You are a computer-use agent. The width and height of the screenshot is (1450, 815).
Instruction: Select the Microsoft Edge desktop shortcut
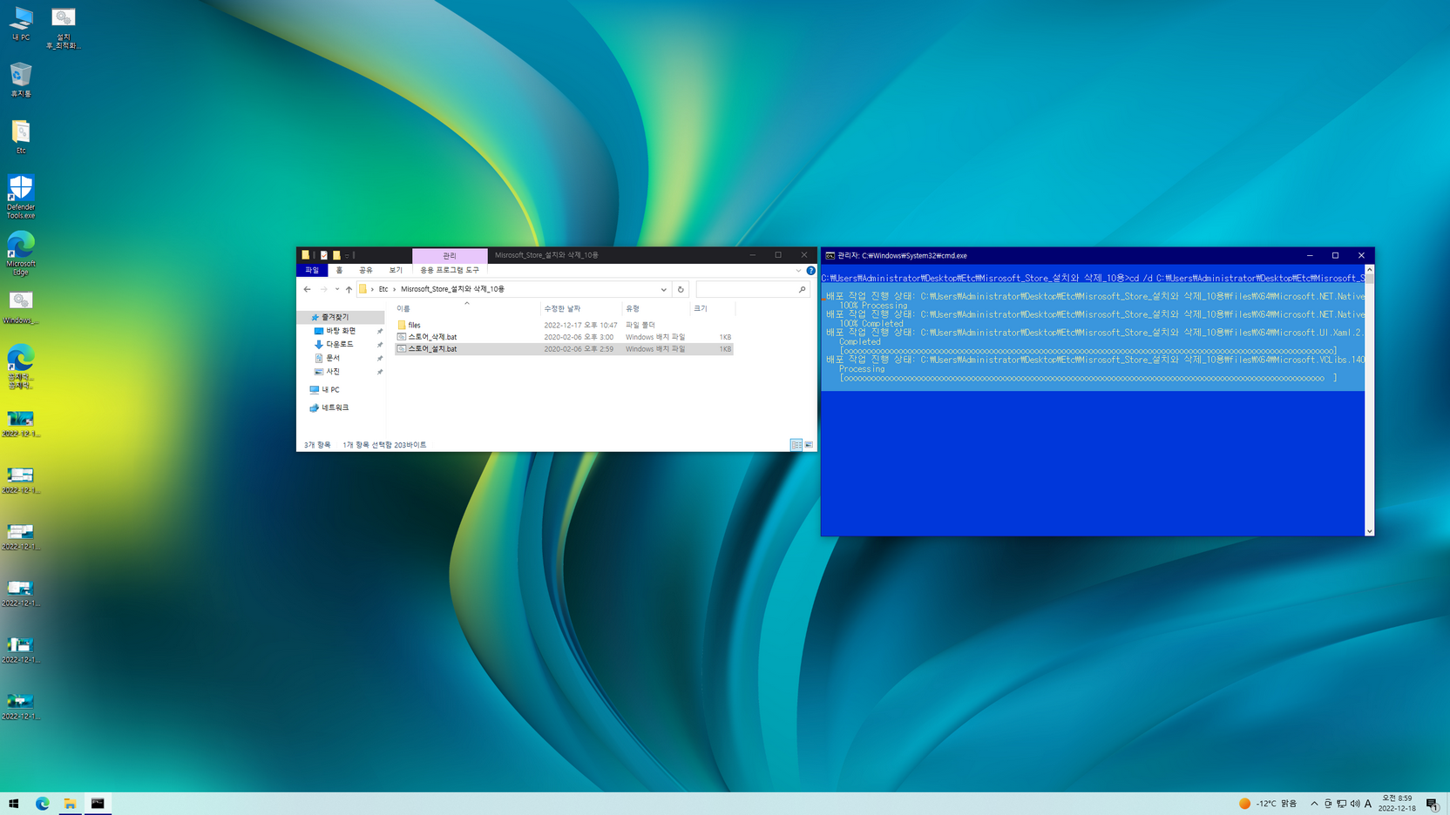point(21,253)
